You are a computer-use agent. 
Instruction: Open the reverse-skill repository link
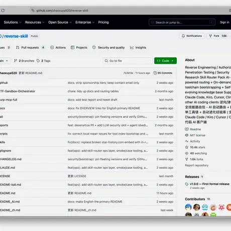[16, 36]
